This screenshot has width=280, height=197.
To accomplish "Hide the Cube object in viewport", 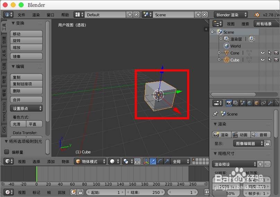I will coord(263,60).
